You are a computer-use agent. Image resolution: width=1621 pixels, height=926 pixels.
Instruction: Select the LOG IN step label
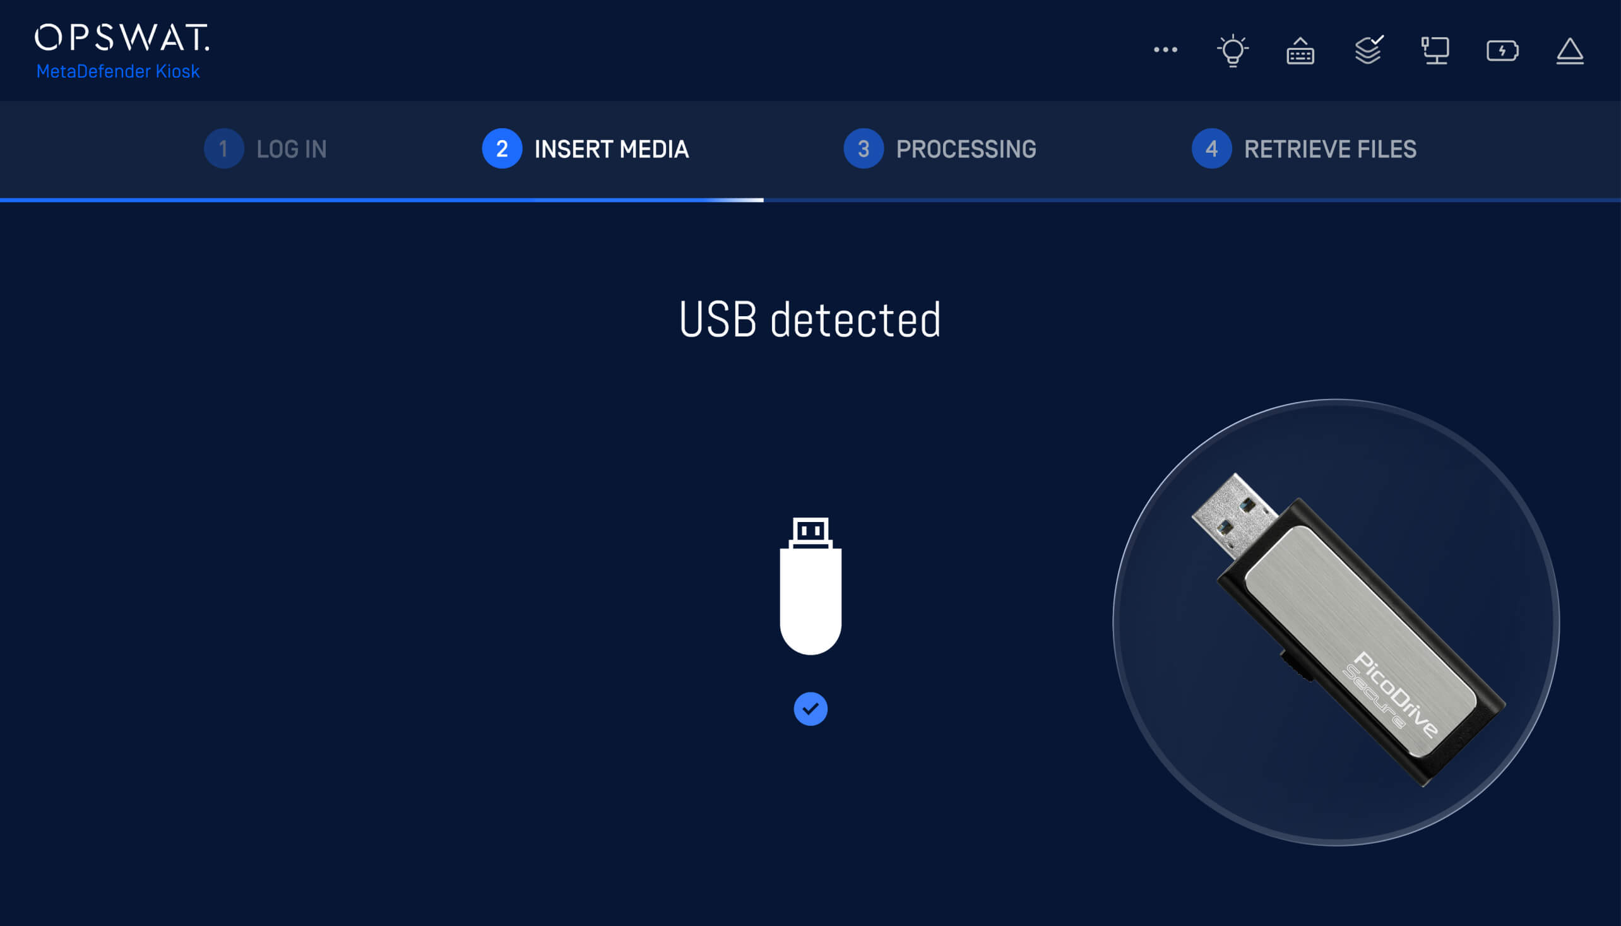point(291,149)
